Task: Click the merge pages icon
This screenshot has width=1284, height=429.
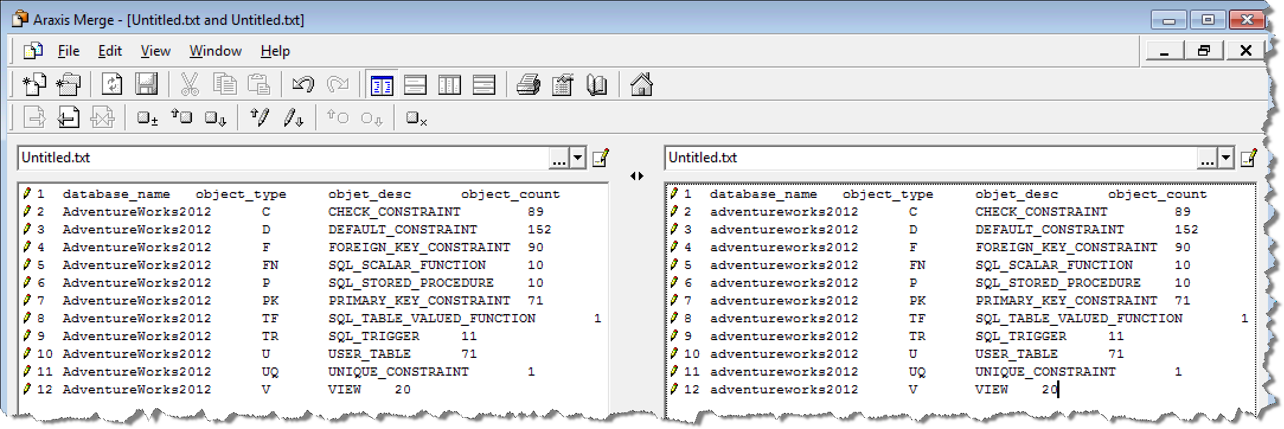Action: click(x=102, y=117)
